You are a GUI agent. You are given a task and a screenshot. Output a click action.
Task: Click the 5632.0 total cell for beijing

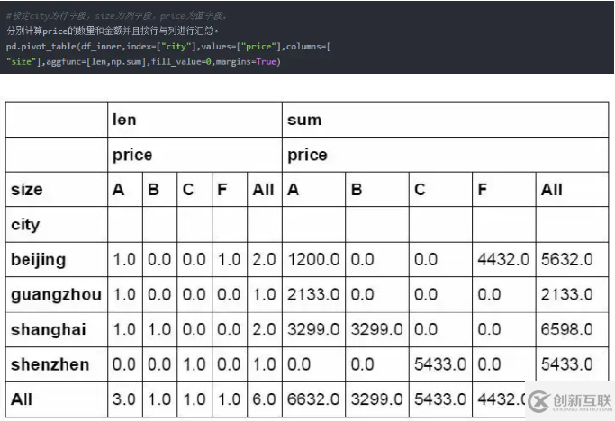tap(566, 260)
